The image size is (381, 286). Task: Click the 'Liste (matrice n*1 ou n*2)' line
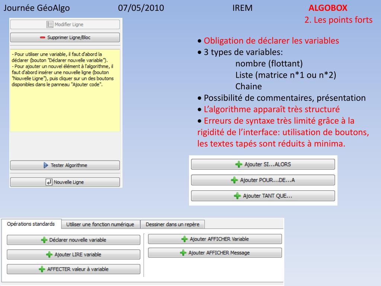coord(286,75)
